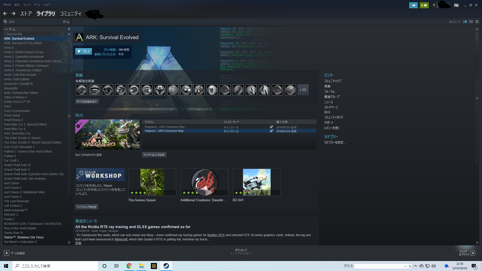Open the コミュニティハブ link
This screenshot has width=482, height=271.
333,81
